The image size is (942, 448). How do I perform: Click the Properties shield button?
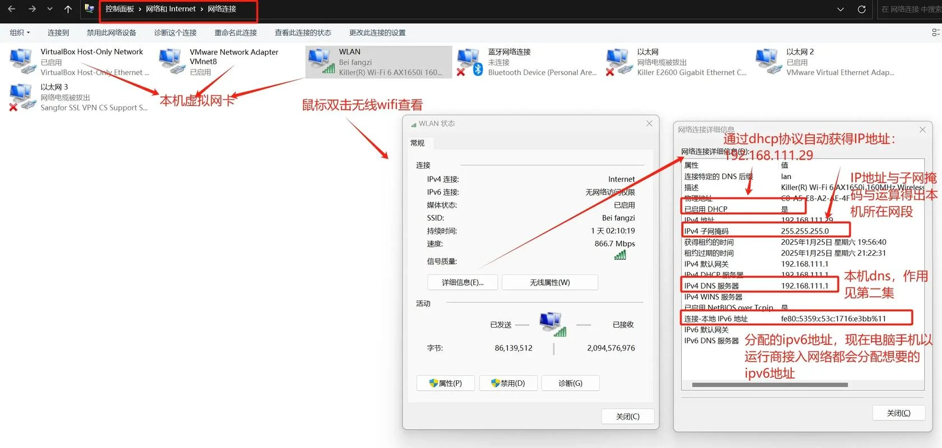point(446,383)
